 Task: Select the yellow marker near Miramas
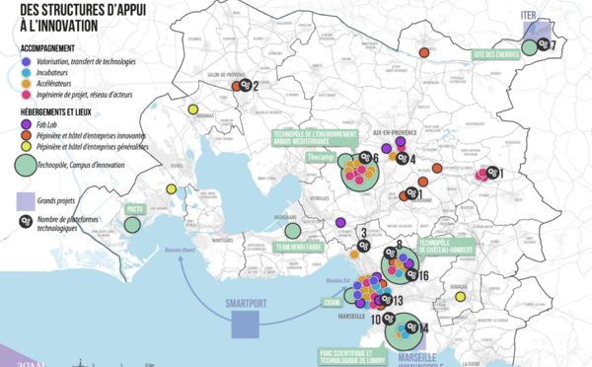tap(193, 110)
